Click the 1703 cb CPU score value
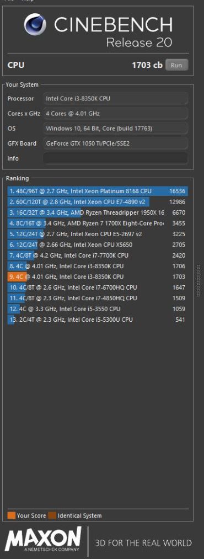Image resolution: width=204 pixels, height=559 pixels. pyautogui.click(x=147, y=65)
